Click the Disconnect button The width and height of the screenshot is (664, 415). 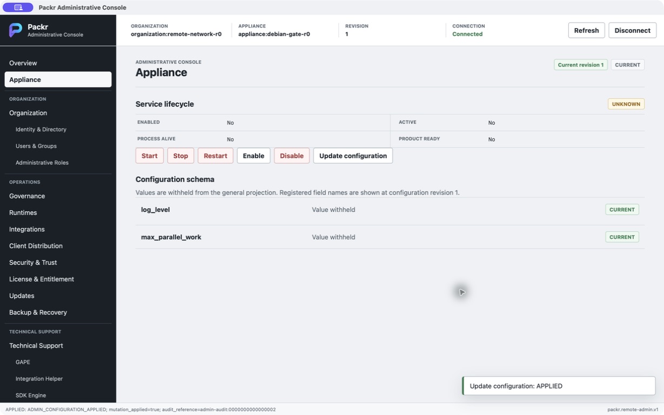[x=632, y=30]
